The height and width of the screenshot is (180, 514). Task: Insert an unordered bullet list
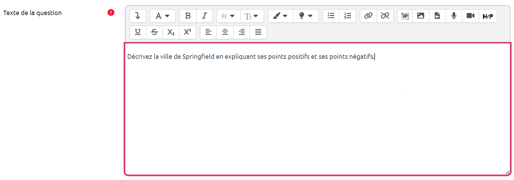(x=331, y=16)
